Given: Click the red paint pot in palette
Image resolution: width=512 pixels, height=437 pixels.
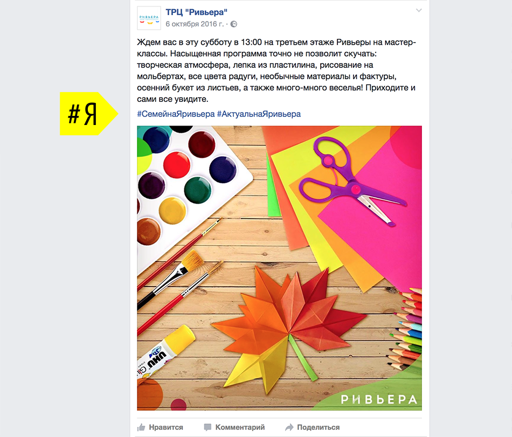Looking at the screenshot, I should (177, 165).
